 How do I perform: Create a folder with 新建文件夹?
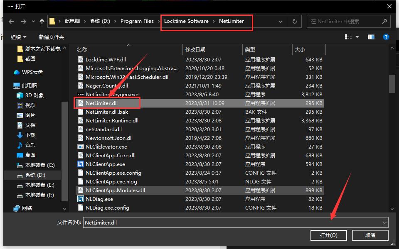(x=52, y=37)
